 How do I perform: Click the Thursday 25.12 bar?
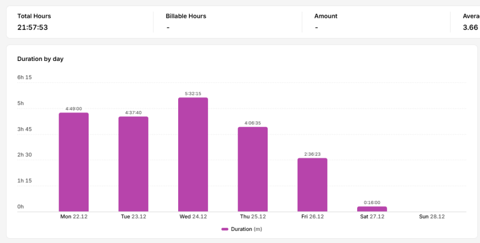coord(253,169)
